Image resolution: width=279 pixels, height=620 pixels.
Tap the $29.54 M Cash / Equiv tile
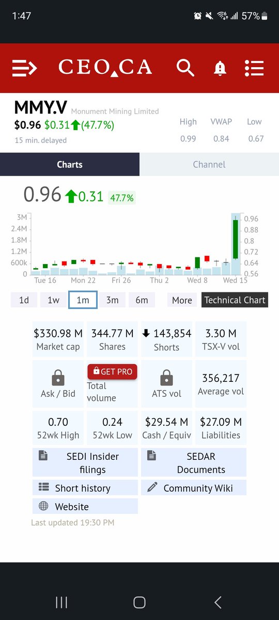(166, 428)
